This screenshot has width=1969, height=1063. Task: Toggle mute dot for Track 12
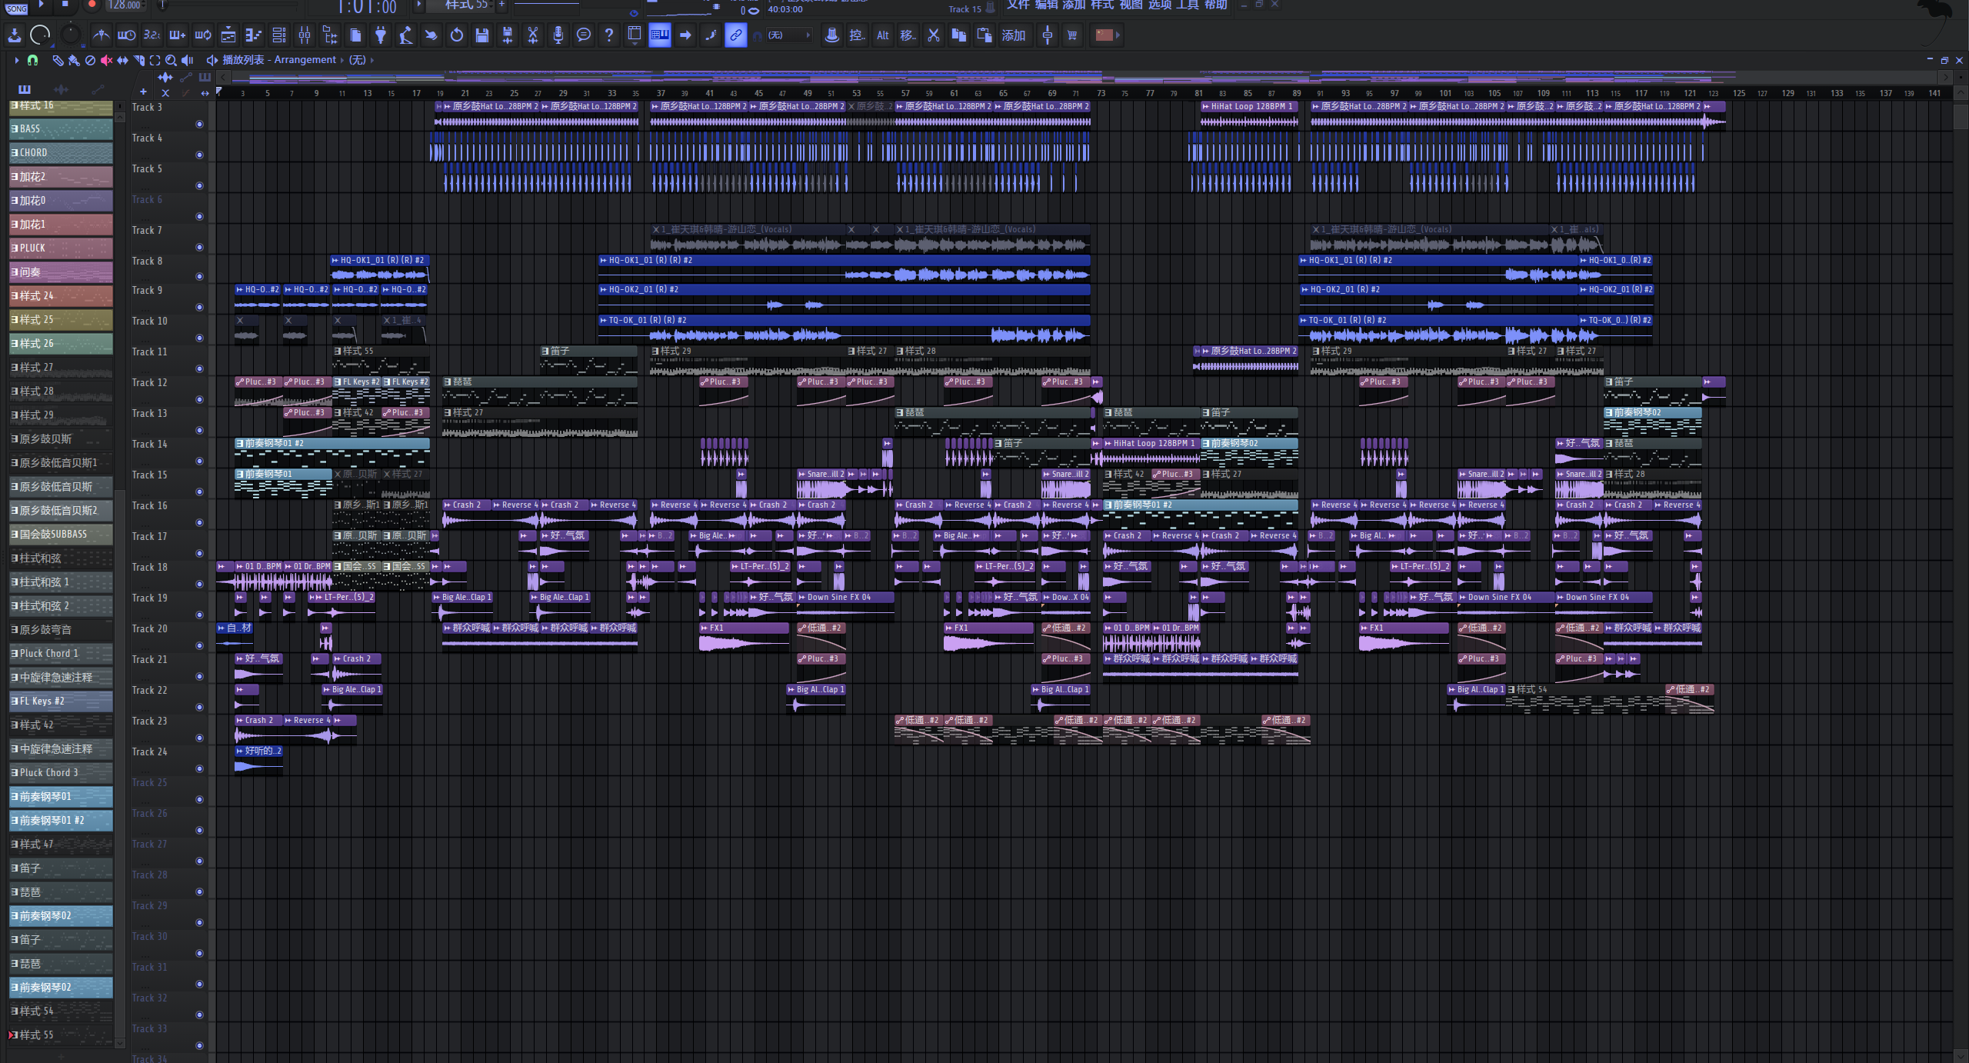pos(199,399)
